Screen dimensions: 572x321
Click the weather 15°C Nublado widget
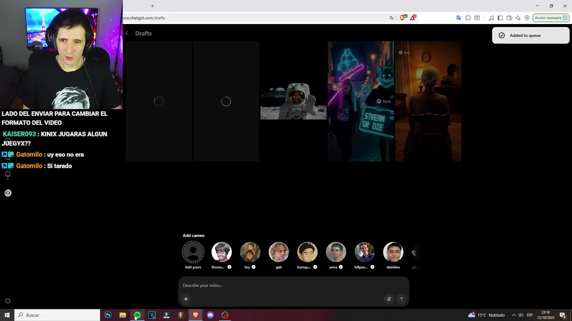[486, 315]
